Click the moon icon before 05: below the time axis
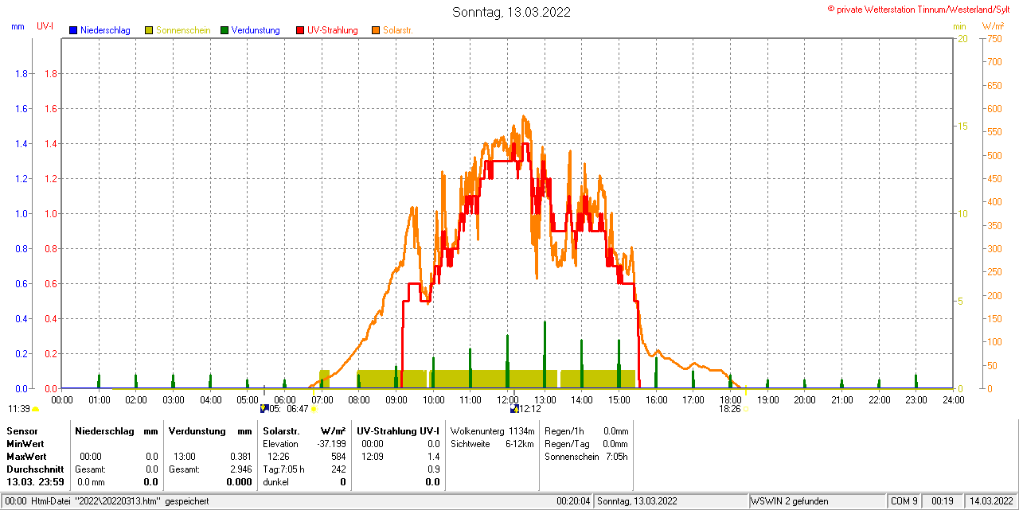The height and width of the screenshot is (510, 1019). [264, 409]
